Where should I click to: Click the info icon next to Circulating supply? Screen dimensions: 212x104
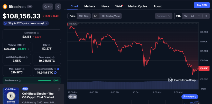click(x=55, y=69)
